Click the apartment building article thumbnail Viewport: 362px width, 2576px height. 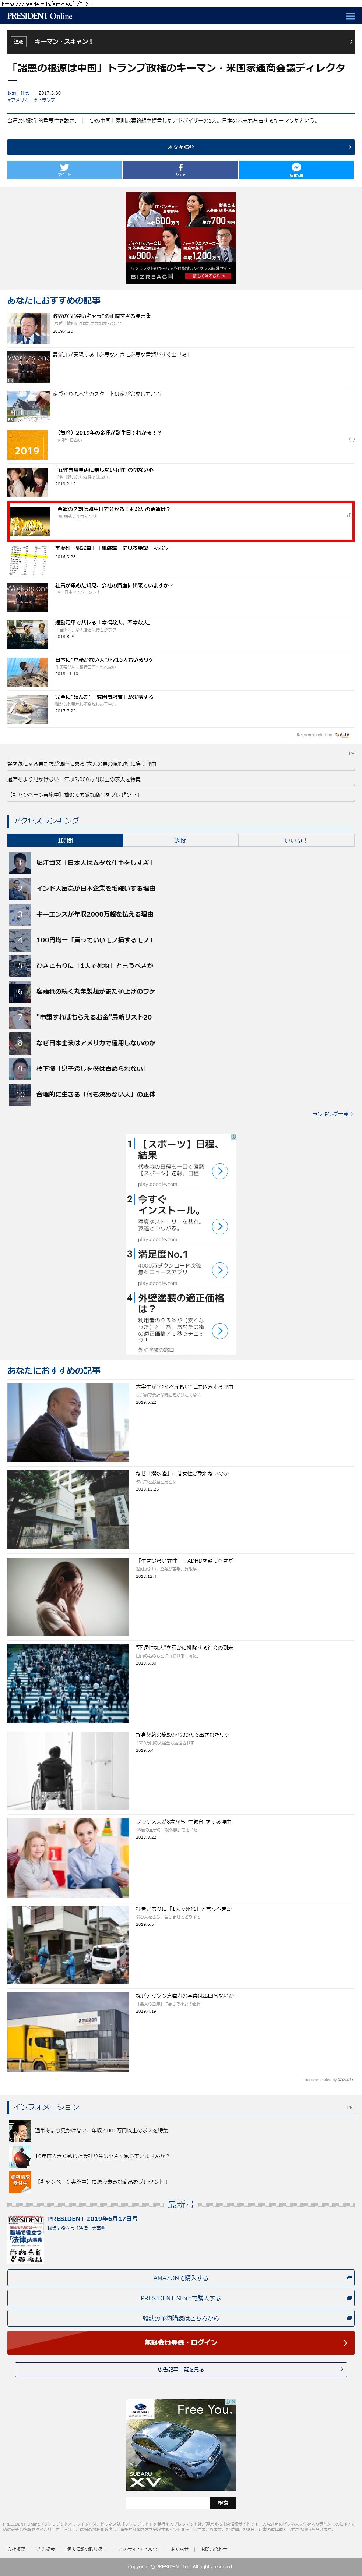tap(68, 1510)
